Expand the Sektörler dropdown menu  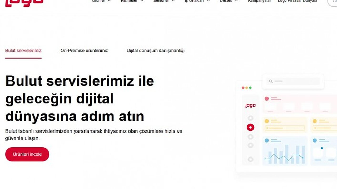pos(164,1)
